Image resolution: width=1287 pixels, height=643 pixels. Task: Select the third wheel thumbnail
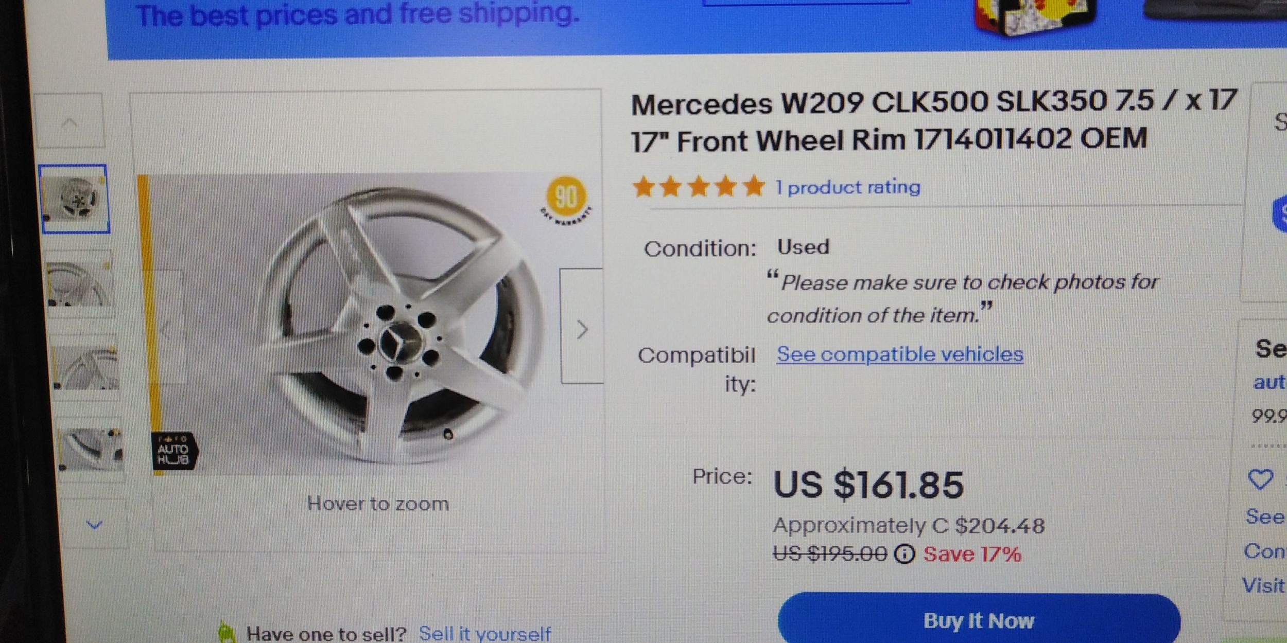point(85,367)
